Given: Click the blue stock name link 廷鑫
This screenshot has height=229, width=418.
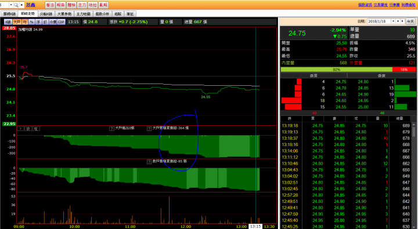Looking at the screenshot, I should (x=31, y=5).
